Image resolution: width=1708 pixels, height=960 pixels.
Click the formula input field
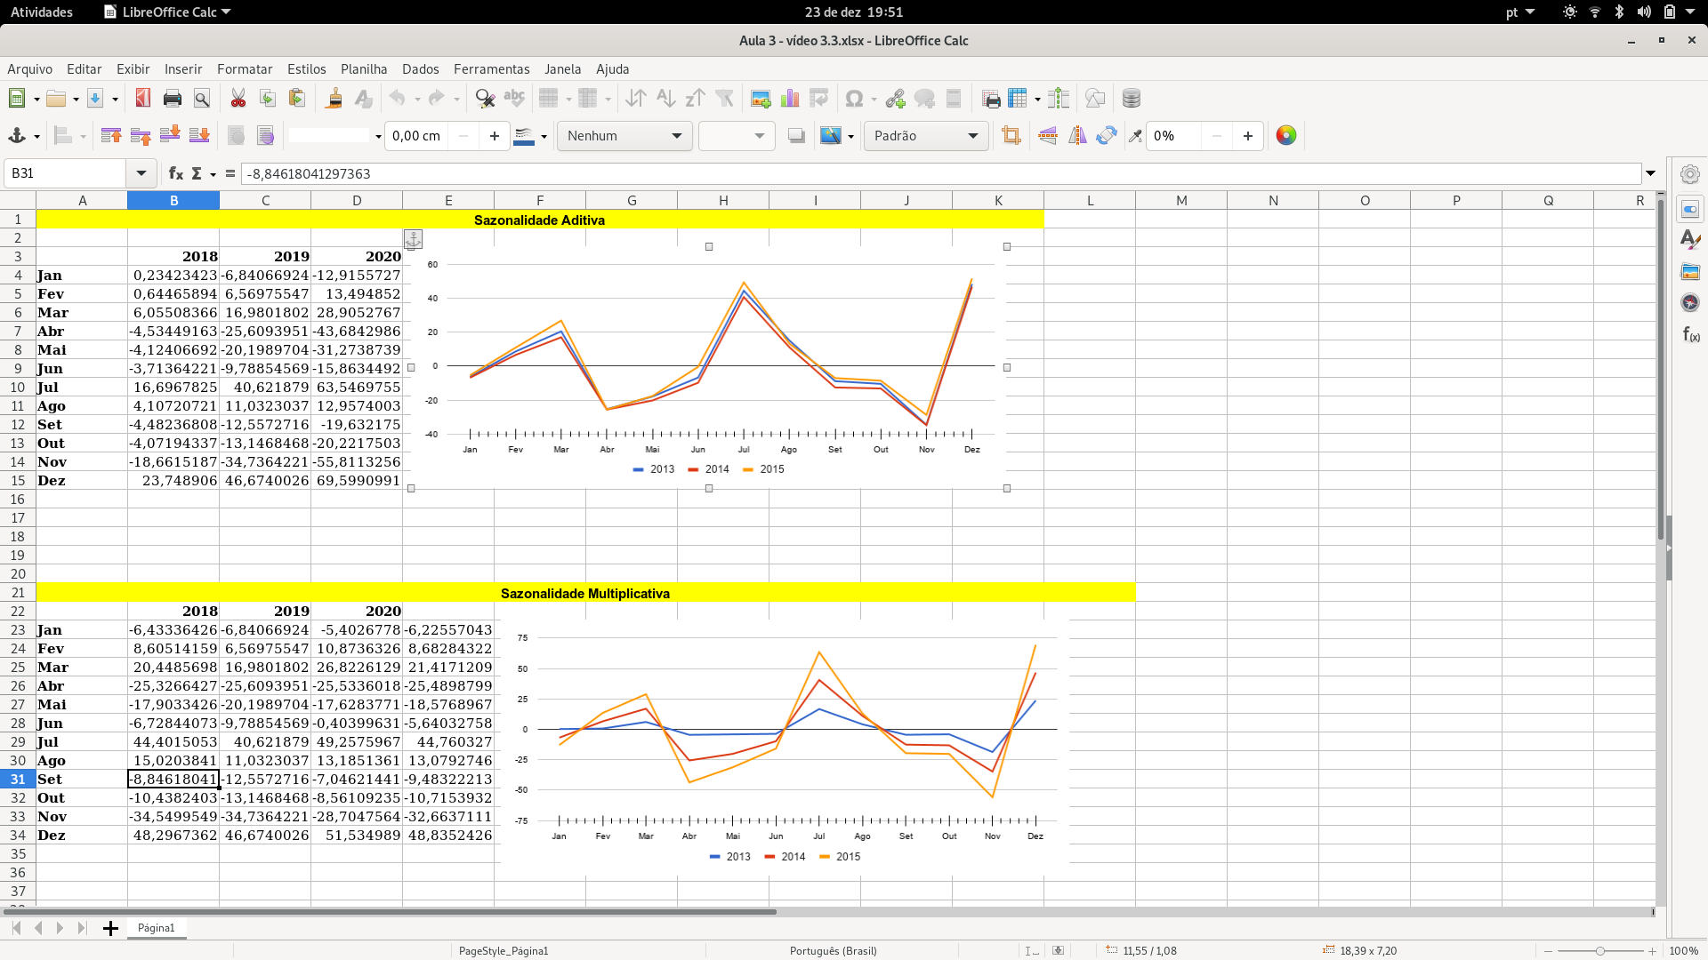click(x=940, y=173)
